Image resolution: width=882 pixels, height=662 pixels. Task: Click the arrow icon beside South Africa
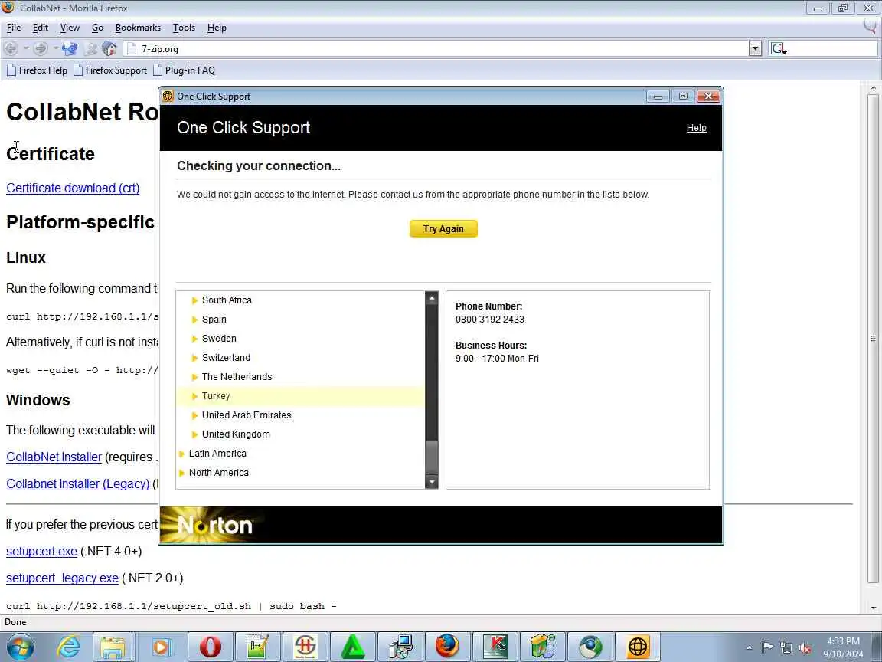194,300
